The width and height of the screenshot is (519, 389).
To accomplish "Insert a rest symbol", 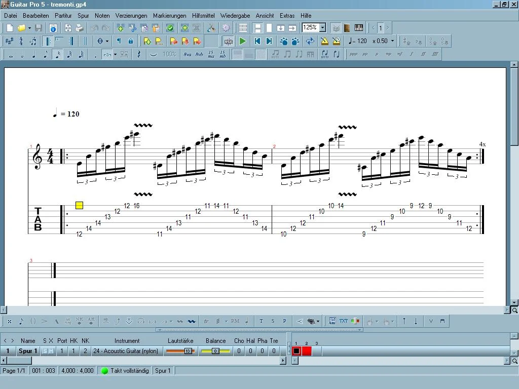I will pos(139,54).
